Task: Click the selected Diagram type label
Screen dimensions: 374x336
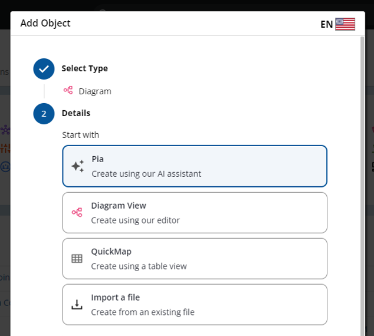Action: (x=94, y=91)
